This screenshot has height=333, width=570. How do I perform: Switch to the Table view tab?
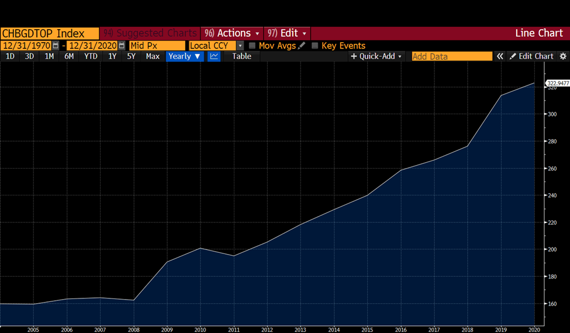click(242, 56)
